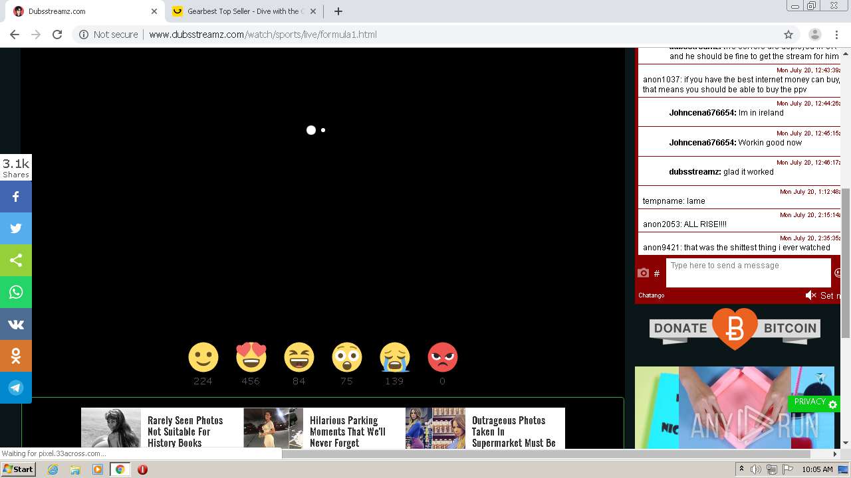The height and width of the screenshot is (478, 851).
Task: React with the astonished emoji
Action: coord(347,357)
